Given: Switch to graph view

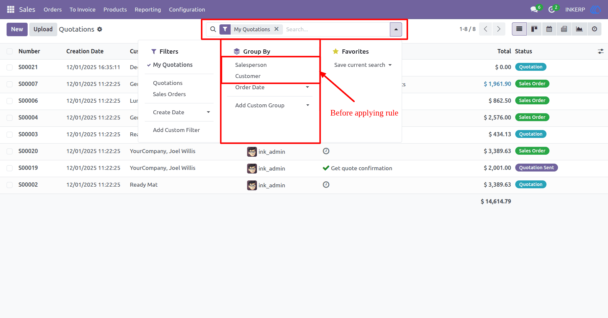Looking at the screenshot, I should point(579,29).
